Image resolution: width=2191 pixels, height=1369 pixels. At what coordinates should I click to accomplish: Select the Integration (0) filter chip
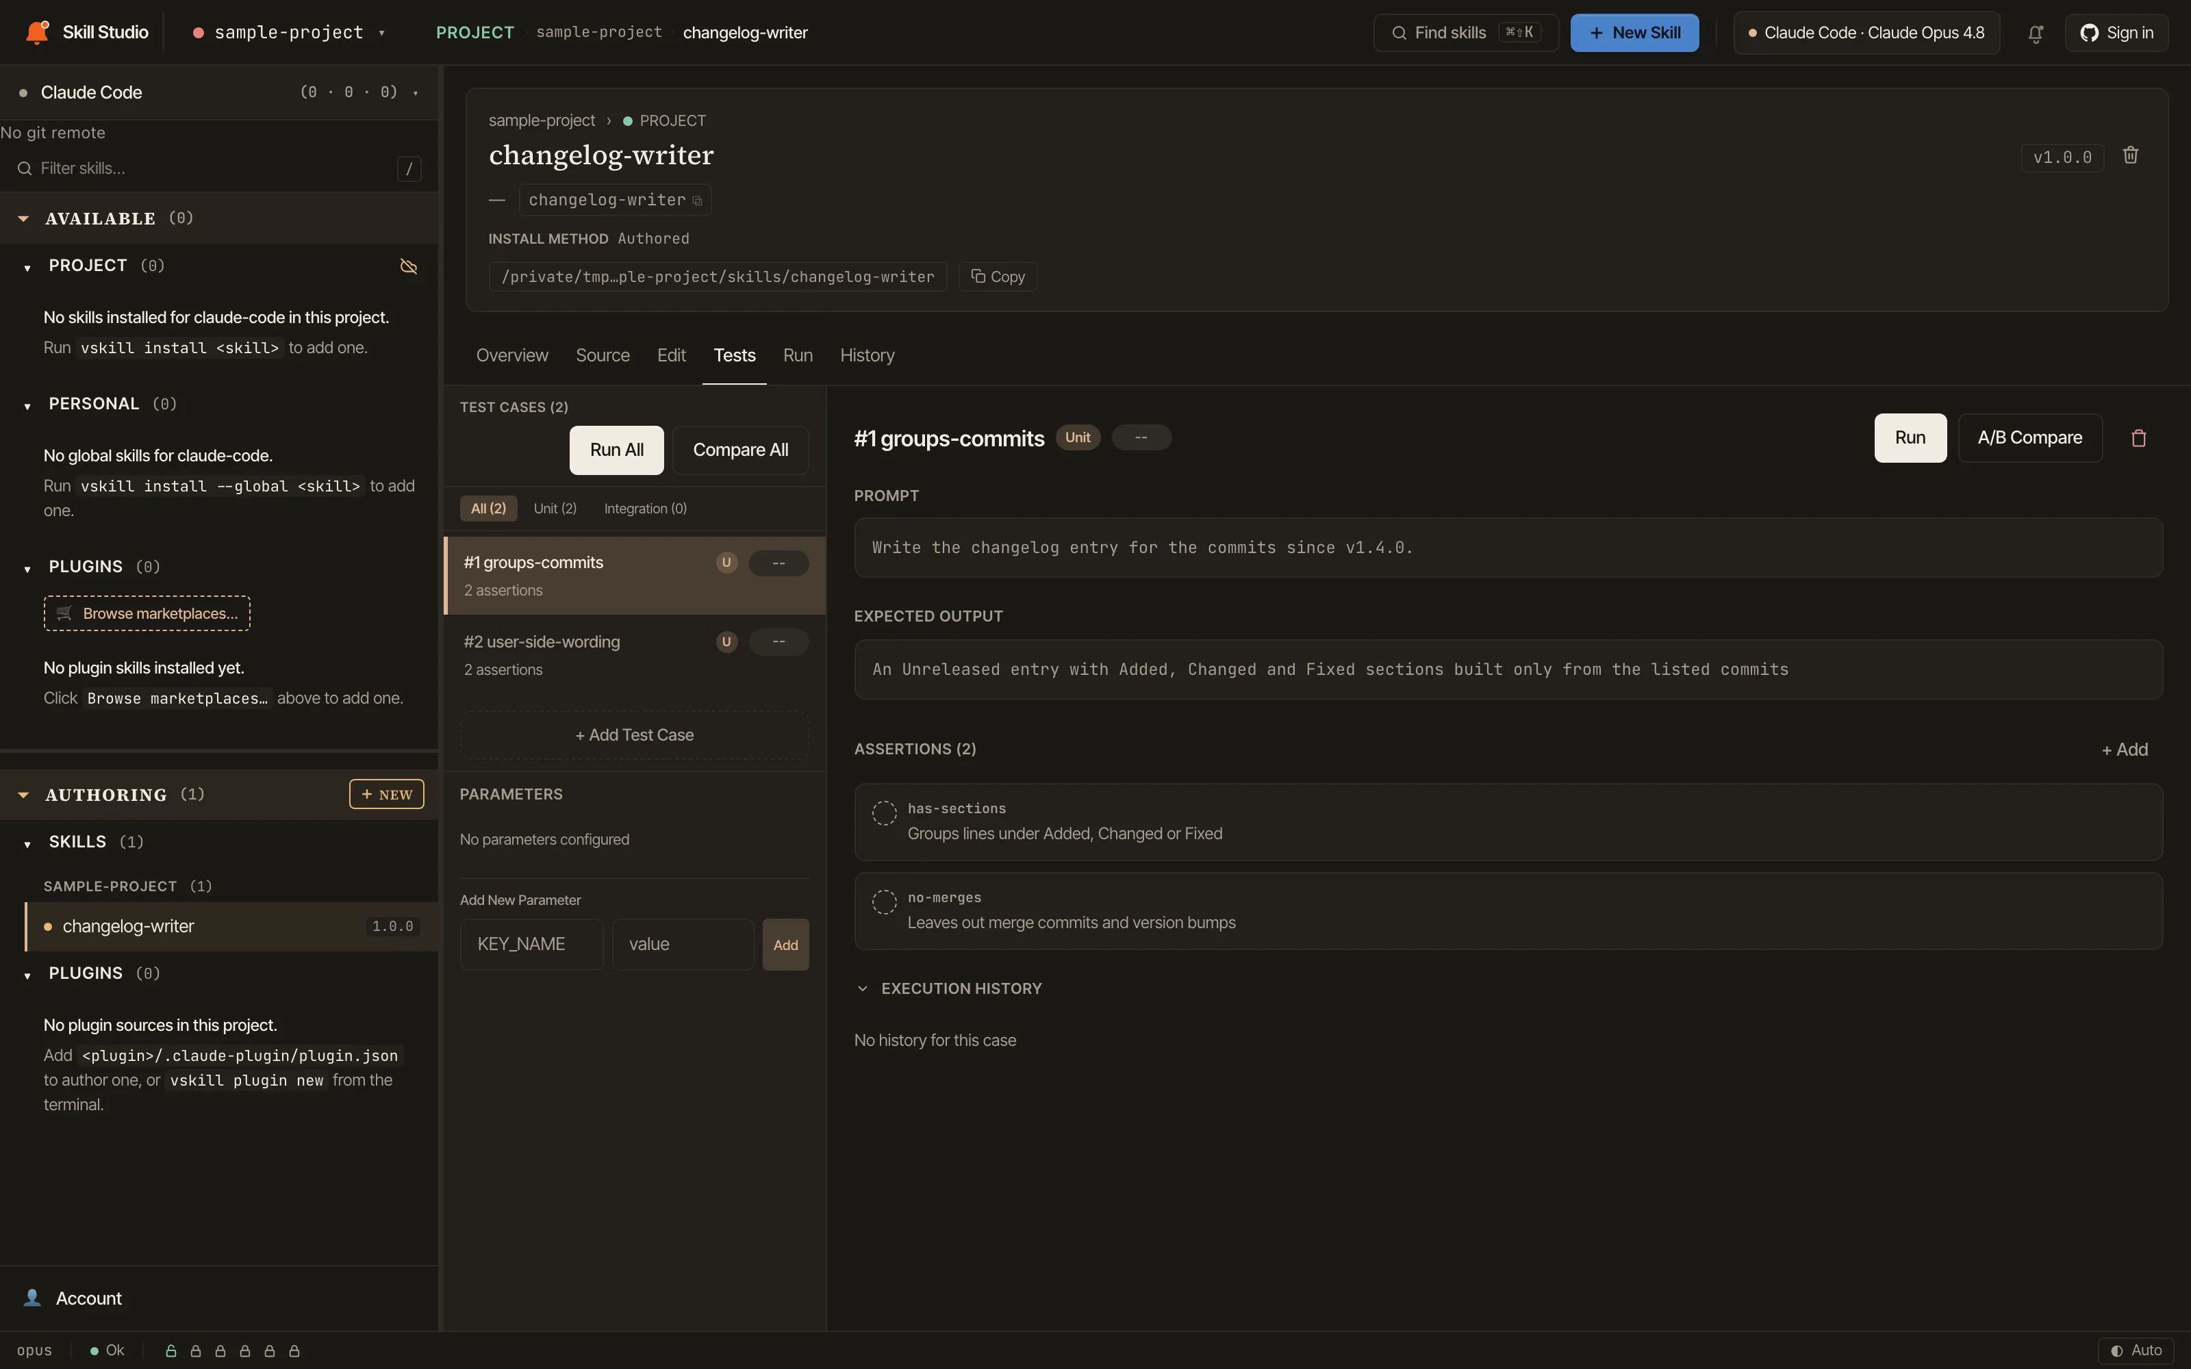pos(646,509)
